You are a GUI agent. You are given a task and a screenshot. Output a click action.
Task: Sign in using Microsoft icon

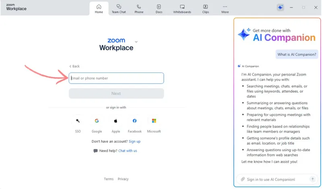(154, 121)
